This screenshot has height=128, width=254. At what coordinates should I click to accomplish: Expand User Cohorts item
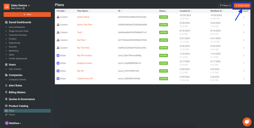click(x=15, y=69)
